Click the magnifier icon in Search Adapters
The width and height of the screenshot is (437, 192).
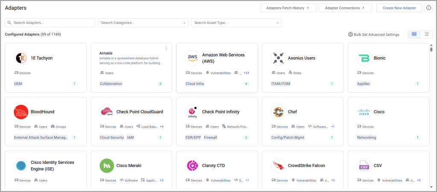tap(10, 23)
